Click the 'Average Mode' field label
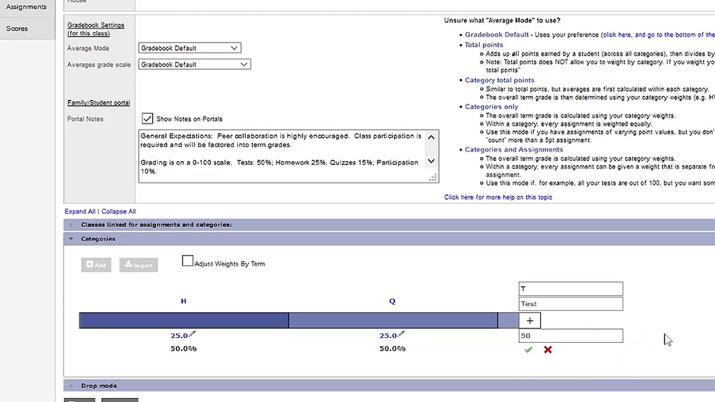Screen dimensions: 715x402 88,49
